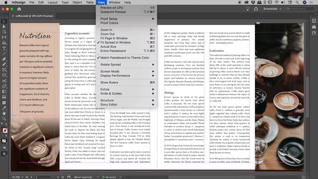This screenshot has width=318, height=179.
Task: Select the Direct Selection tool
Action: tap(4, 26)
